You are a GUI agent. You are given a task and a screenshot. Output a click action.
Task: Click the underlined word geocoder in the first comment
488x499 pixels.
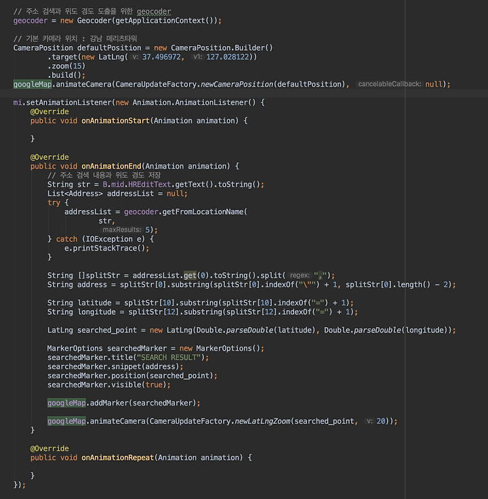tap(154, 12)
